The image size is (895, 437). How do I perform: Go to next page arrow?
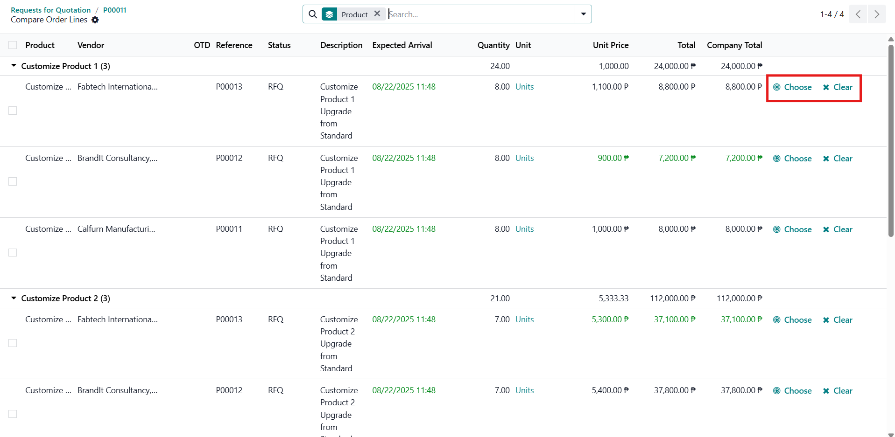877,14
